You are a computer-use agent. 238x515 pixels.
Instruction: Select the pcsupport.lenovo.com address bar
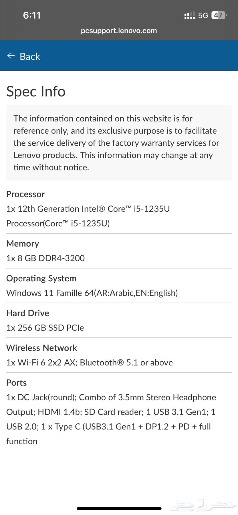point(119,31)
